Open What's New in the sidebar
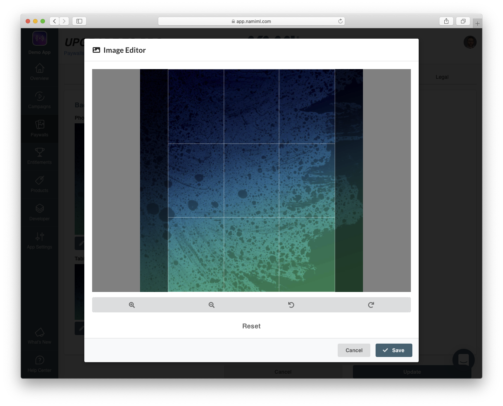The width and height of the screenshot is (503, 406). (39, 336)
